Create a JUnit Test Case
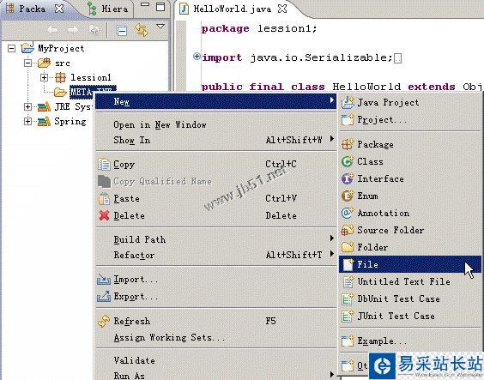 410,317
